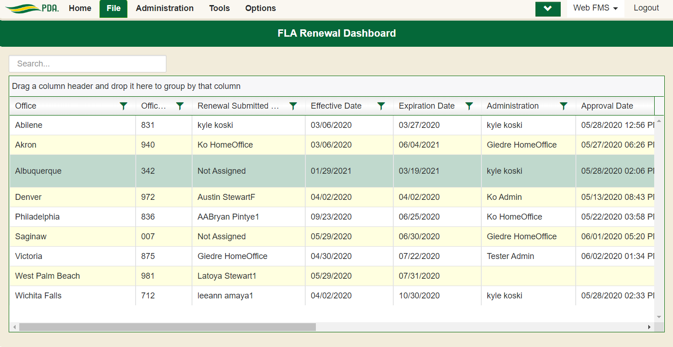Click the Logout button
This screenshot has height=347, width=673.
(x=646, y=7)
